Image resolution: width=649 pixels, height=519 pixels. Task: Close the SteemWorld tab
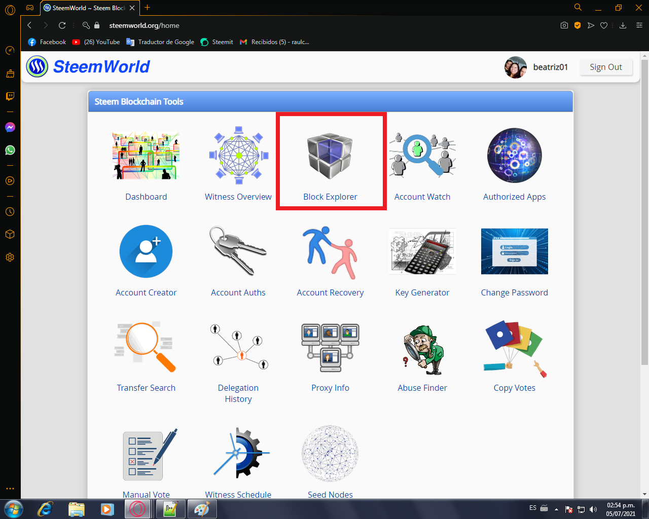[132, 8]
